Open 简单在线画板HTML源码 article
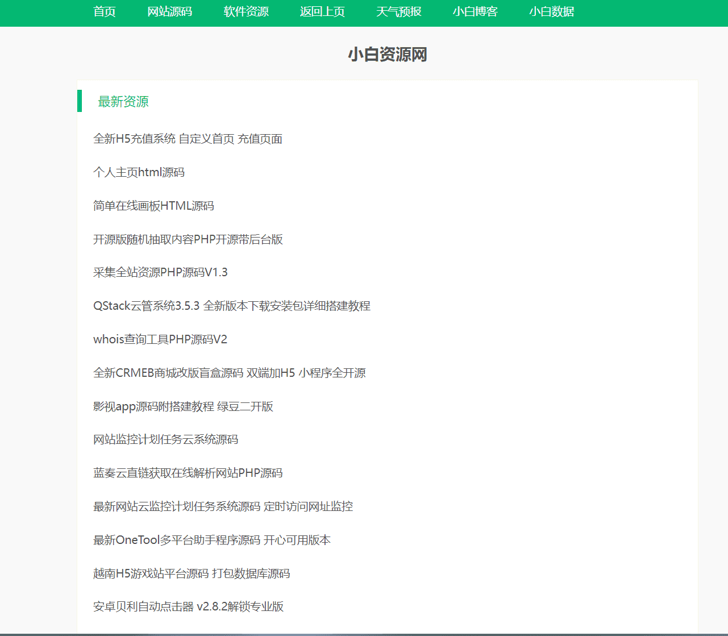The height and width of the screenshot is (636, 728). click(154, 206)
